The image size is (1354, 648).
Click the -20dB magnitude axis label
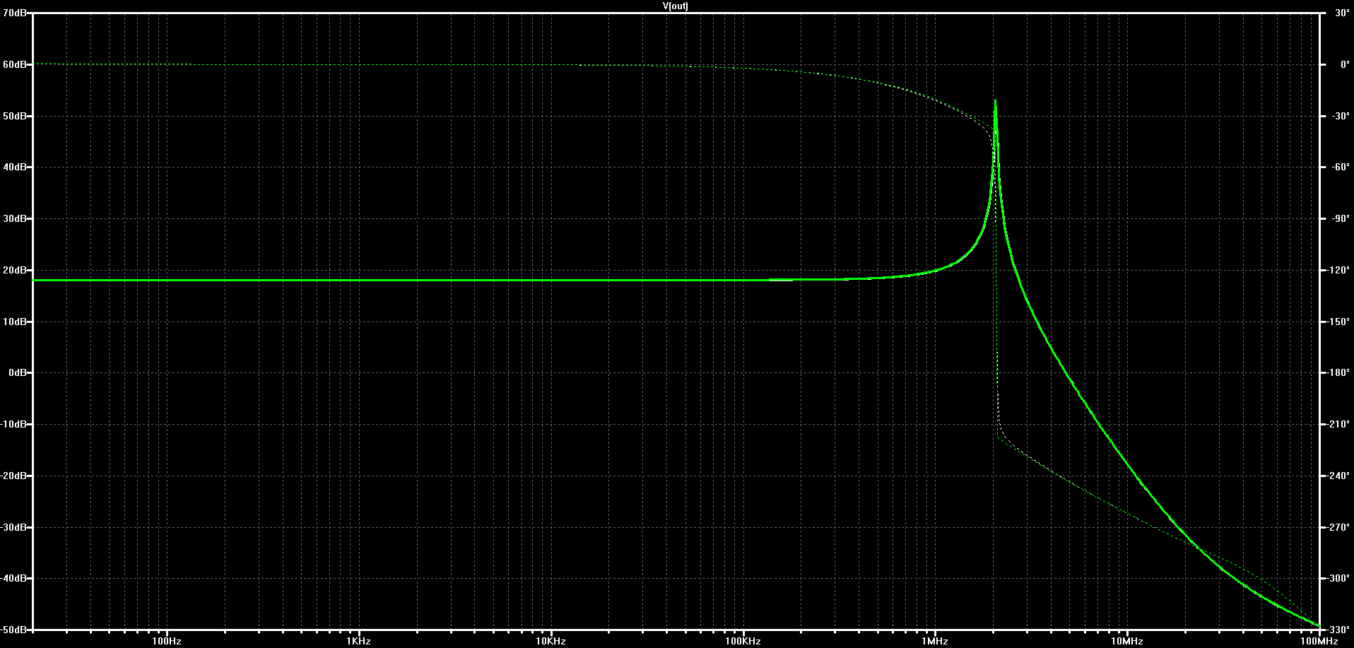click(x=13, y=476)
